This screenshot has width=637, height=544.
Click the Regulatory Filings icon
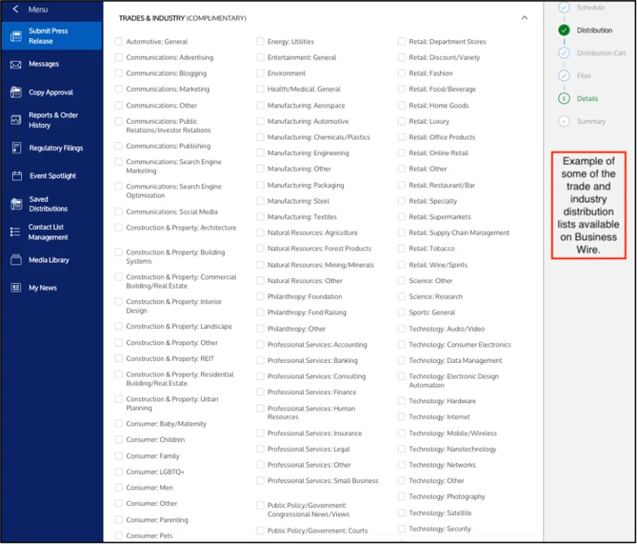tap(16, 148)
